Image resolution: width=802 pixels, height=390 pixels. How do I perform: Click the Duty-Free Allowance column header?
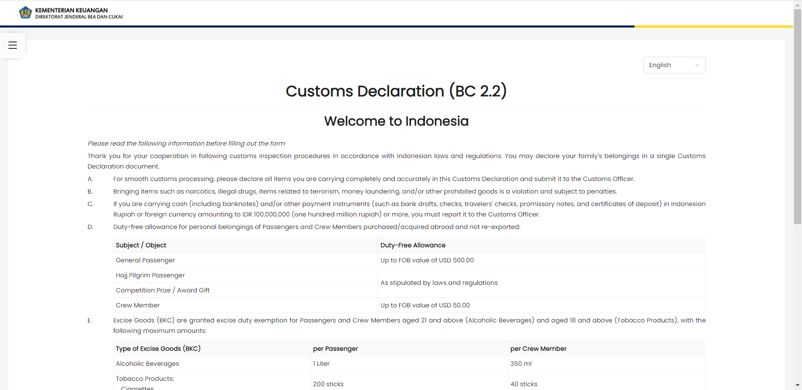point(413,245)
